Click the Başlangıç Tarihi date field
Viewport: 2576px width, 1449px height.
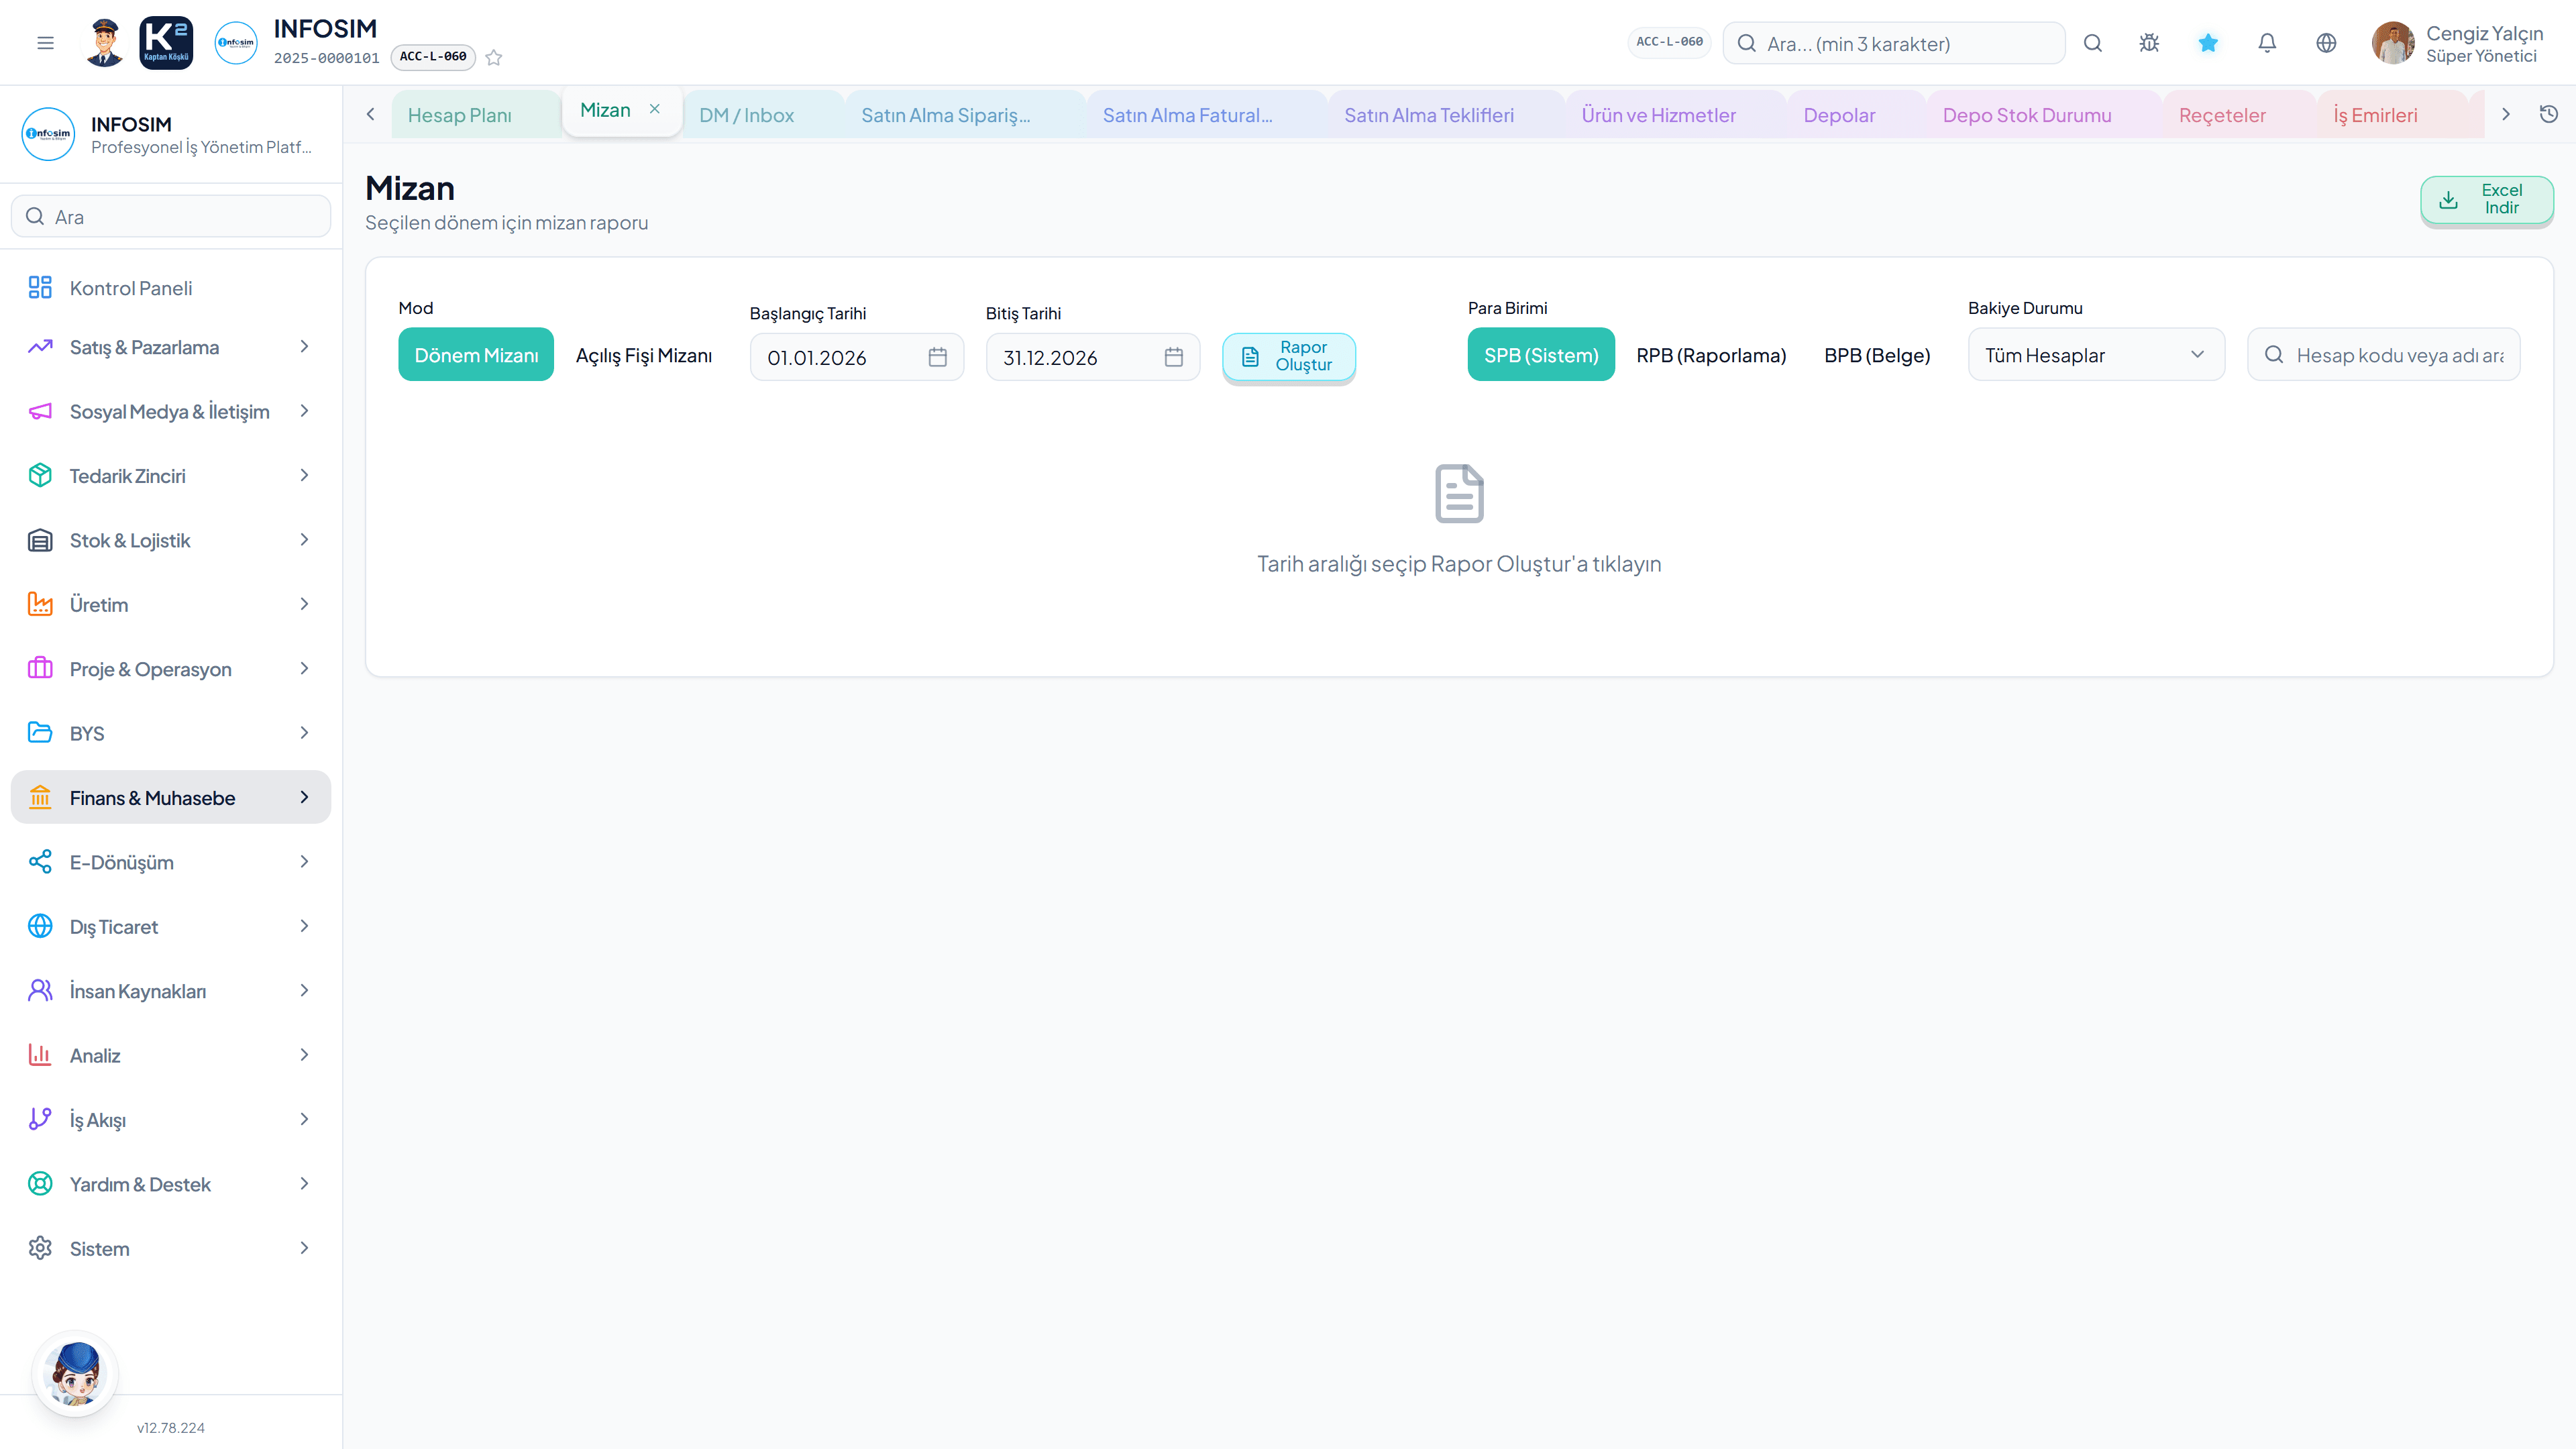coord(857,357)
